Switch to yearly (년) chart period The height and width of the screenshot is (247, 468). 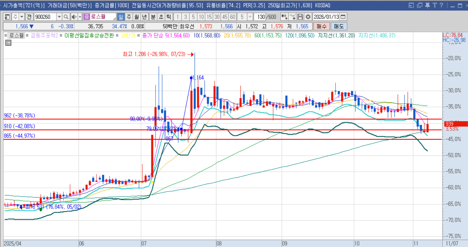[x=144, y=17]
